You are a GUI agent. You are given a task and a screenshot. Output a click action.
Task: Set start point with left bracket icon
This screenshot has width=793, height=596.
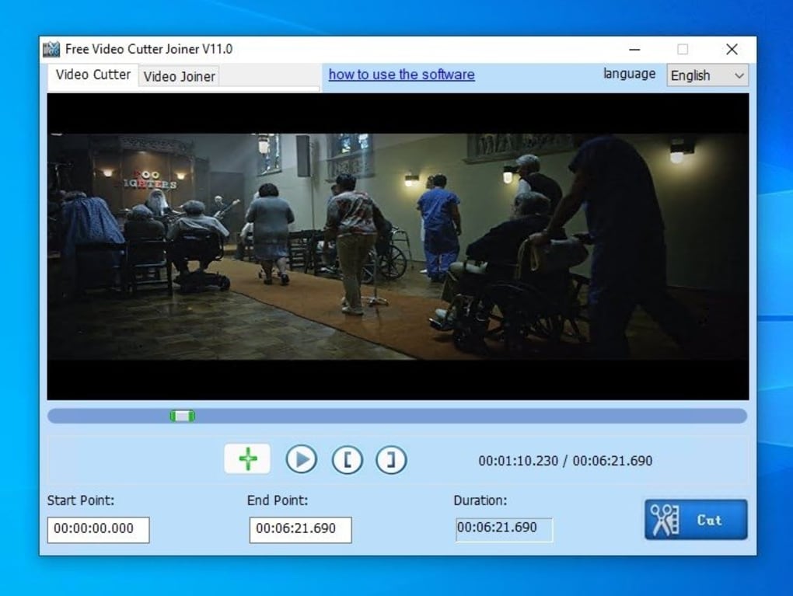(x=348, y=460)
